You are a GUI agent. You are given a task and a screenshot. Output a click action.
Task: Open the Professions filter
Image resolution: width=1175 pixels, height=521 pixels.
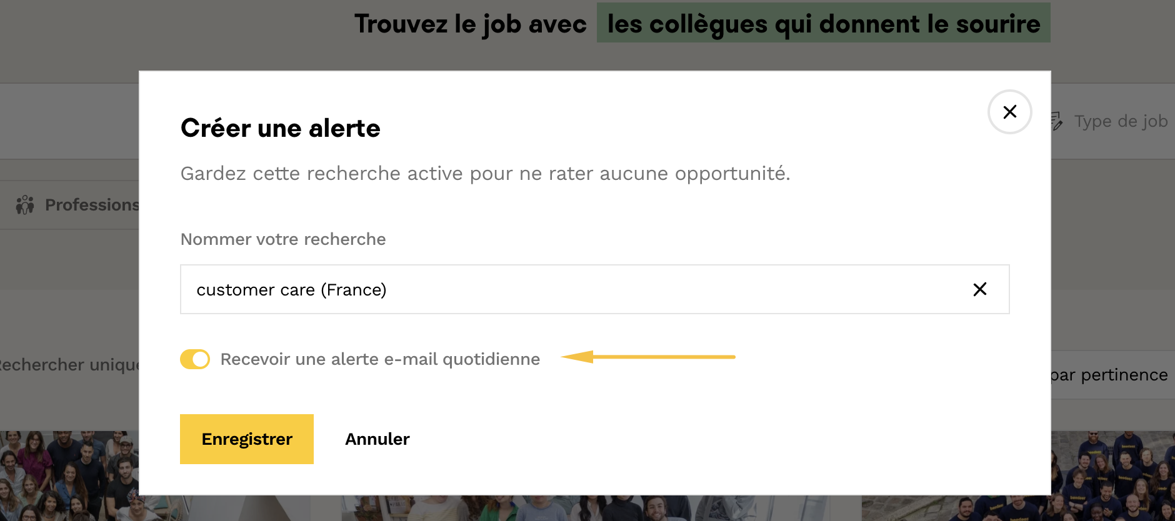(91, 205)
